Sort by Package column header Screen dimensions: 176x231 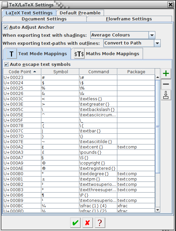(x=136, y=72)
